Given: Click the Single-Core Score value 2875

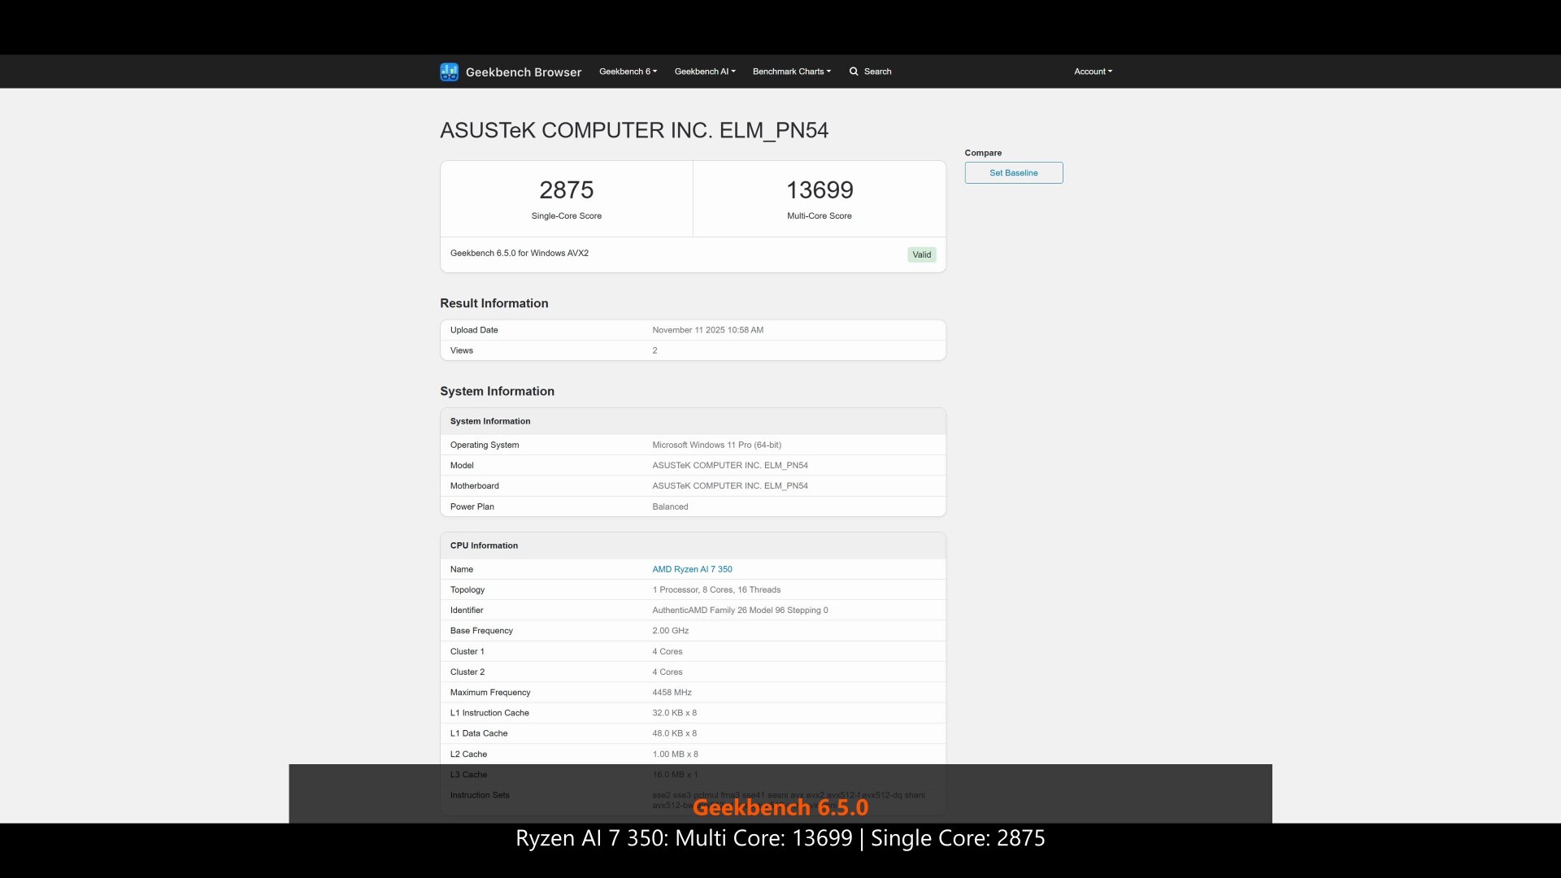Looking at the screenshot, I should coord(567,190).
